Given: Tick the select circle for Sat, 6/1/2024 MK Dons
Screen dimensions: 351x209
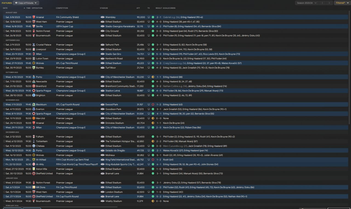Looking at the screenshot, I should (4, 187).
